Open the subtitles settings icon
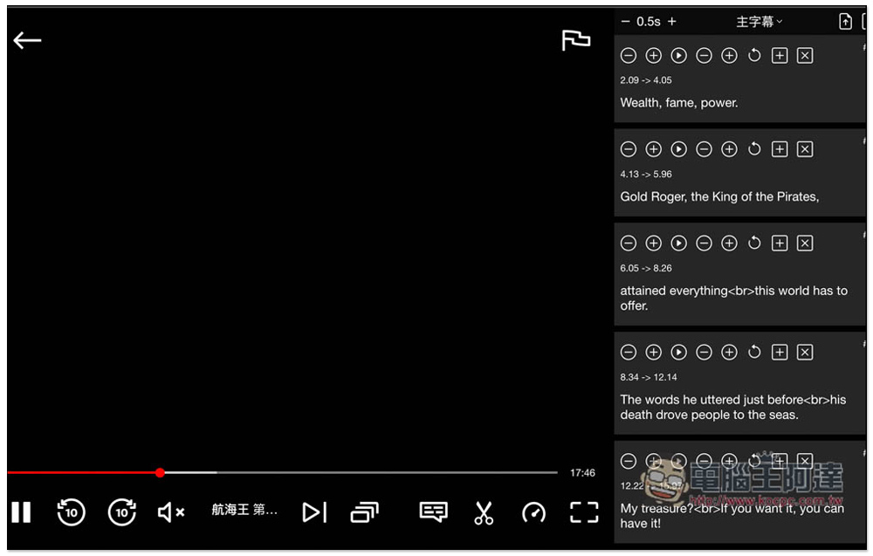 pos(433,512)
